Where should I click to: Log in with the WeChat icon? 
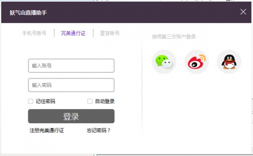pos(164,62)
